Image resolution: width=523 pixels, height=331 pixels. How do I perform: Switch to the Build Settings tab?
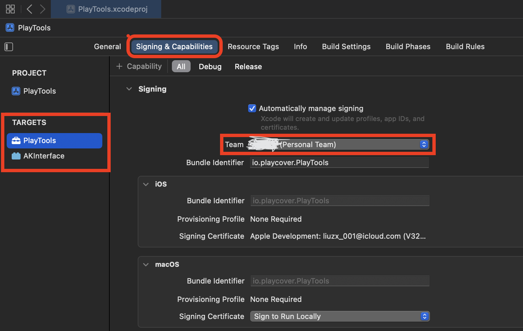346,47
